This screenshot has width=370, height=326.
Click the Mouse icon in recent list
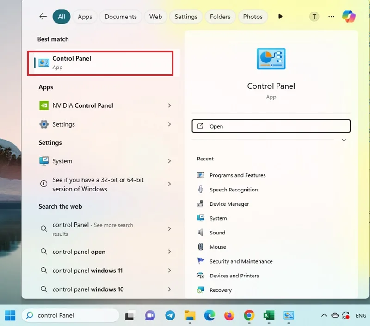(201, 247)
